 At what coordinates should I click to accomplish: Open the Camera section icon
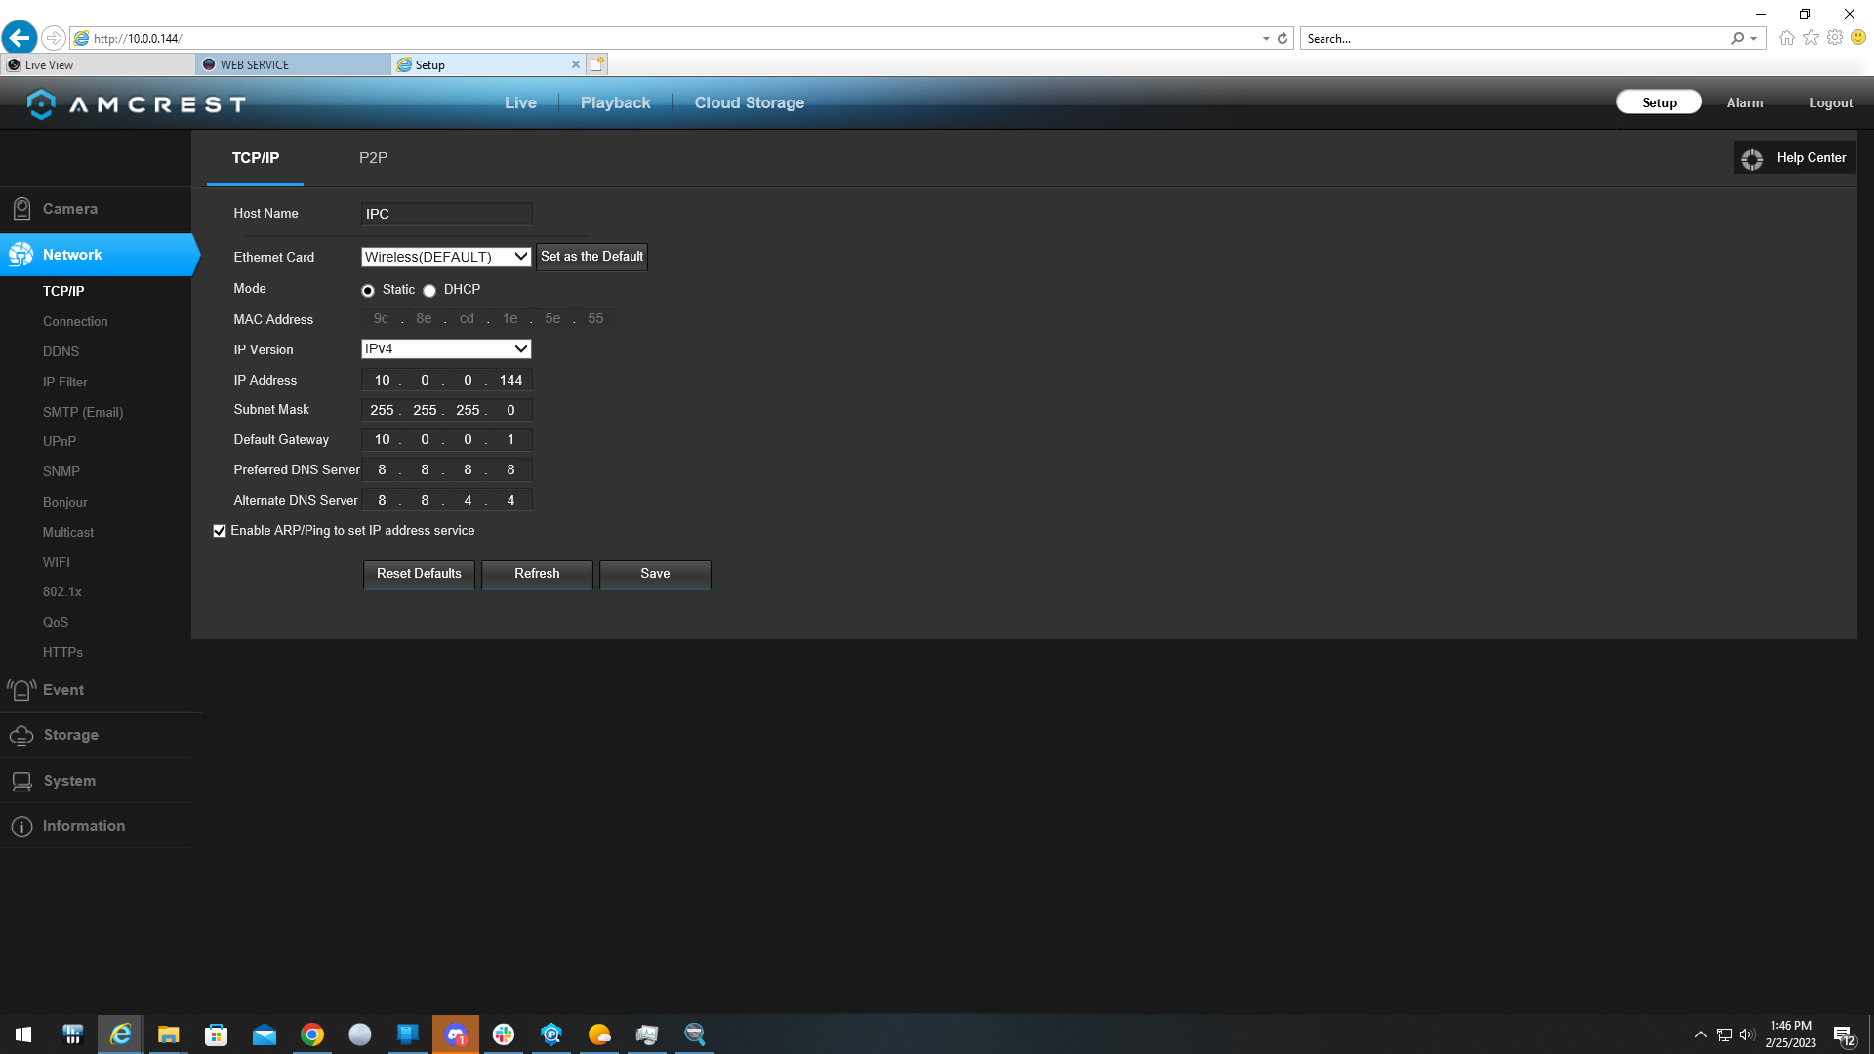21,209
